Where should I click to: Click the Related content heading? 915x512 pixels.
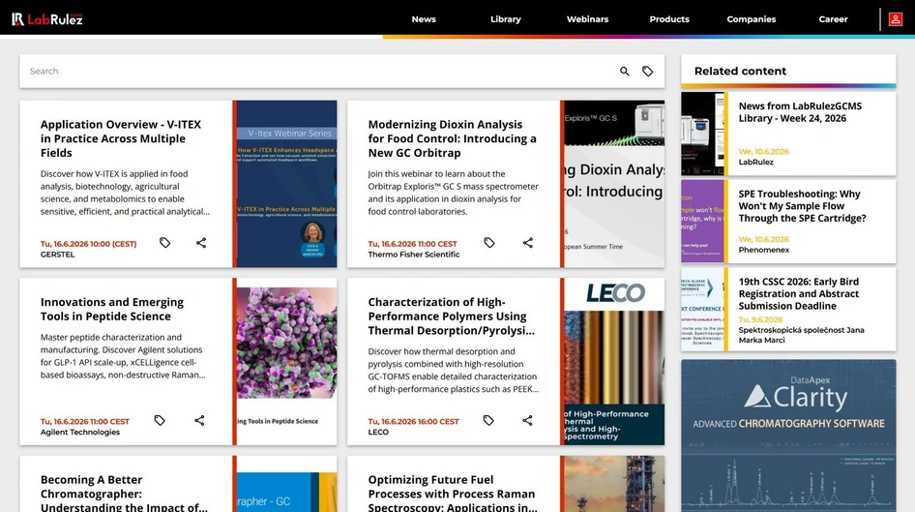pyautogui.click(x=740, y=72)
